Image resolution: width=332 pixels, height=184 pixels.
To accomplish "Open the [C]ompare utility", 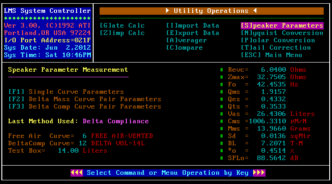I will (184, 48).
